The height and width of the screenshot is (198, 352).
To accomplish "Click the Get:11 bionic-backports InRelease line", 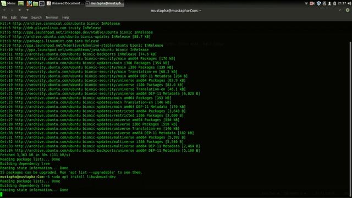I will pos(78,54).
